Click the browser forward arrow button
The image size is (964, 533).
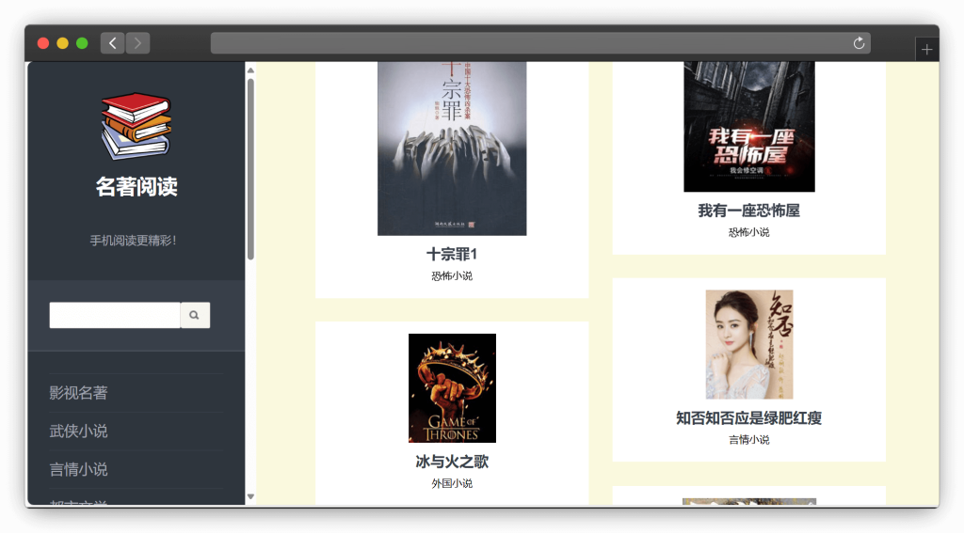point(137,43)
